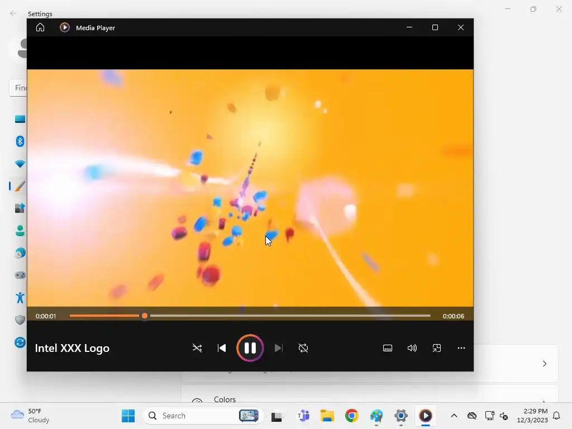Image resolution: width=572 pixels, height=429 pixels.
Task: Launch Google Chrome from taskbar
Action: pos(352,416)
